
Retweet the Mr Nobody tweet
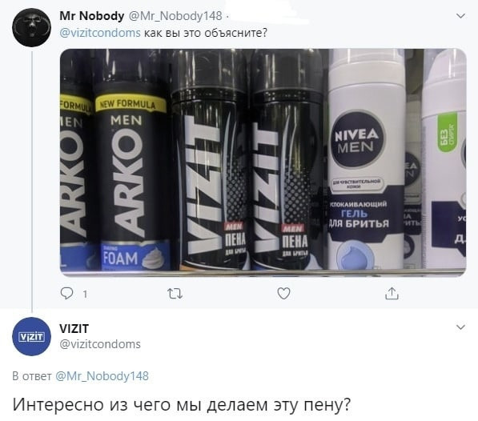pyautogui.click(x=175, y=294)
